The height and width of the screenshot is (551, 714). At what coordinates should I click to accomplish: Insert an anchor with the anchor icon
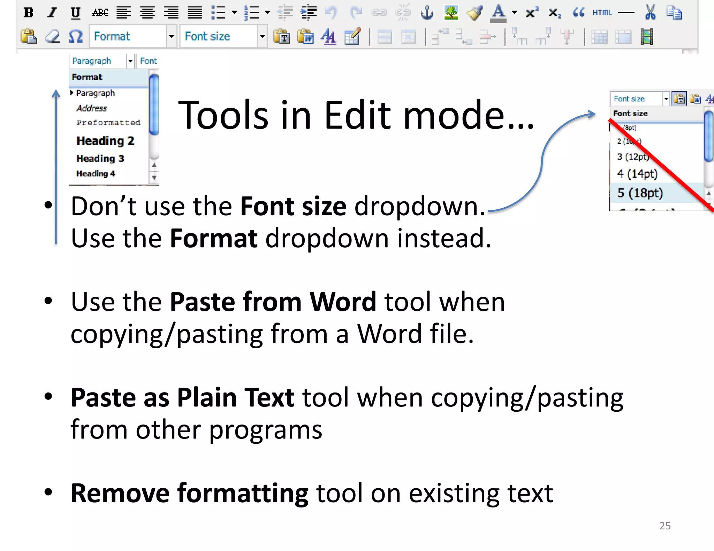pyautogui.click(x=427, y=13)
